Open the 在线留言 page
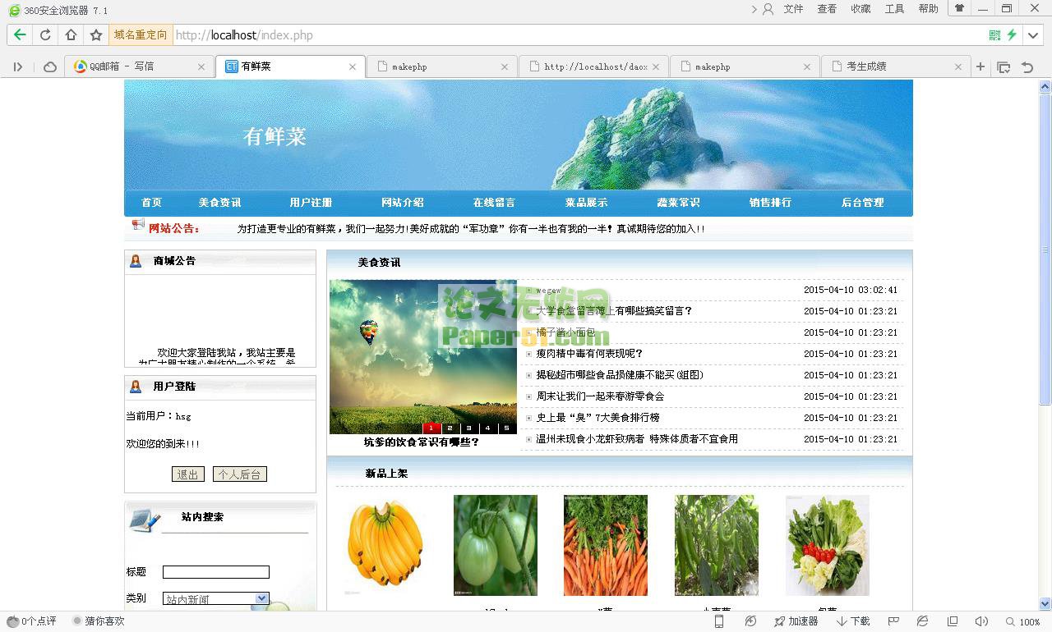 pos(494,203)
